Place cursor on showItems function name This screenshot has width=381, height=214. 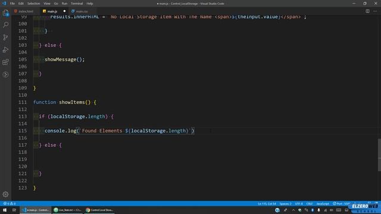coord(71,102)
